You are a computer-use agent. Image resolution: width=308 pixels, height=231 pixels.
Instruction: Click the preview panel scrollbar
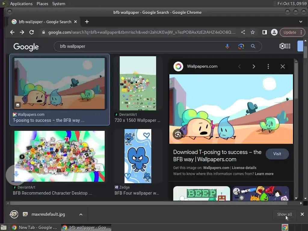pos(296,81)
